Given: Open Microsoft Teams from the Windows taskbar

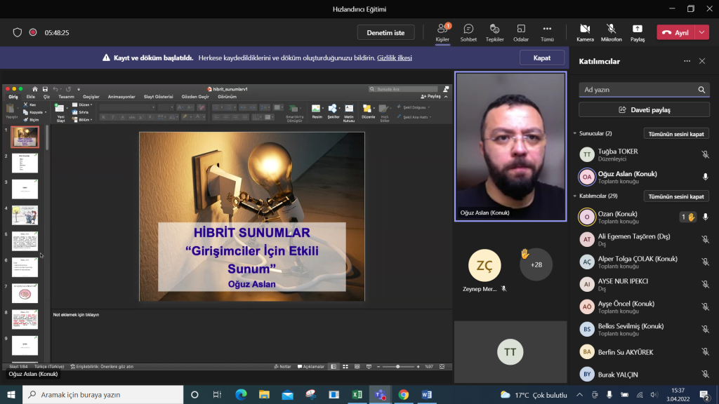Looking at the screenshot, I should point(380,395).
